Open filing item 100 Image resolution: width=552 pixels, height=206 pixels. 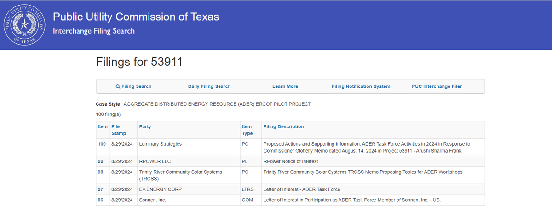pos(102,144)
